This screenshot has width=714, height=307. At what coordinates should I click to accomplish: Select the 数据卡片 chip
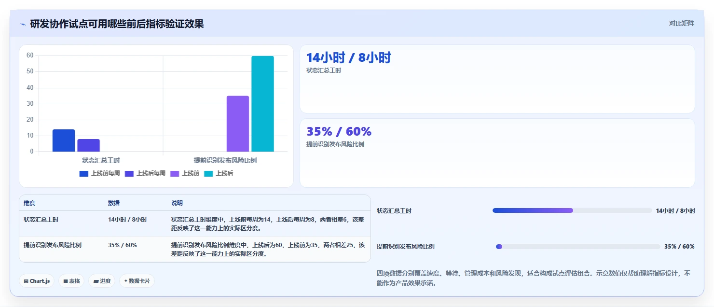tap(137, 281)
